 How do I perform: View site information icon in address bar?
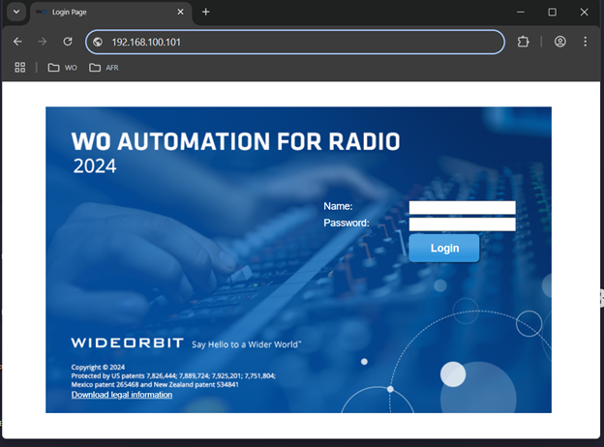98,43
